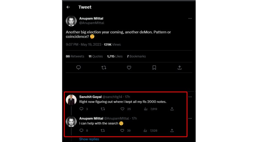Open more options on Sanchit Goyal's reply
Viewport: 253px width, 142px height.
190,97
